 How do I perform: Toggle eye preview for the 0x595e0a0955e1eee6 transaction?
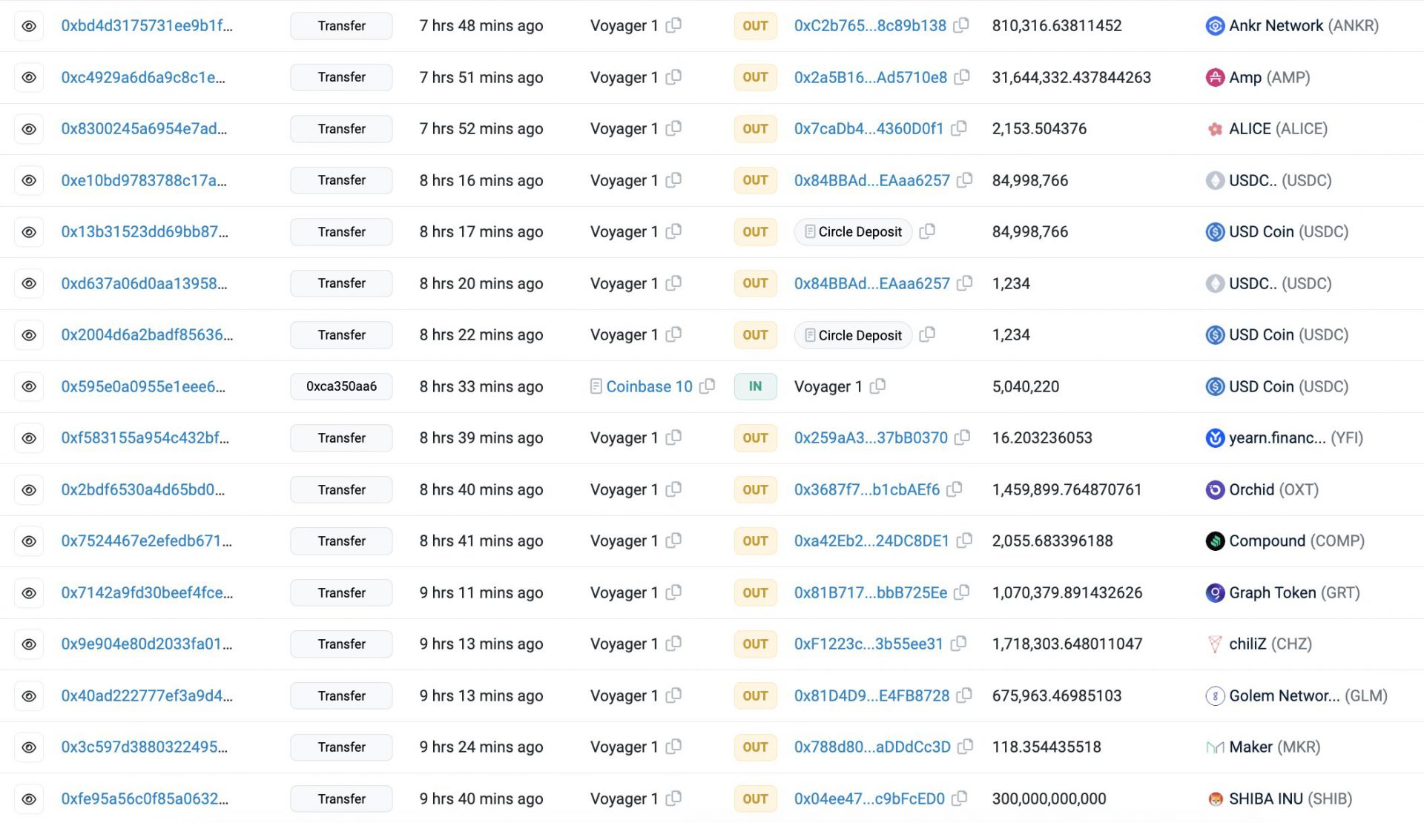[x=29, y=386]
